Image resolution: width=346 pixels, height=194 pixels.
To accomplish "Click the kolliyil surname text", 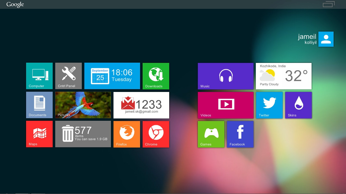I will 311,42.
